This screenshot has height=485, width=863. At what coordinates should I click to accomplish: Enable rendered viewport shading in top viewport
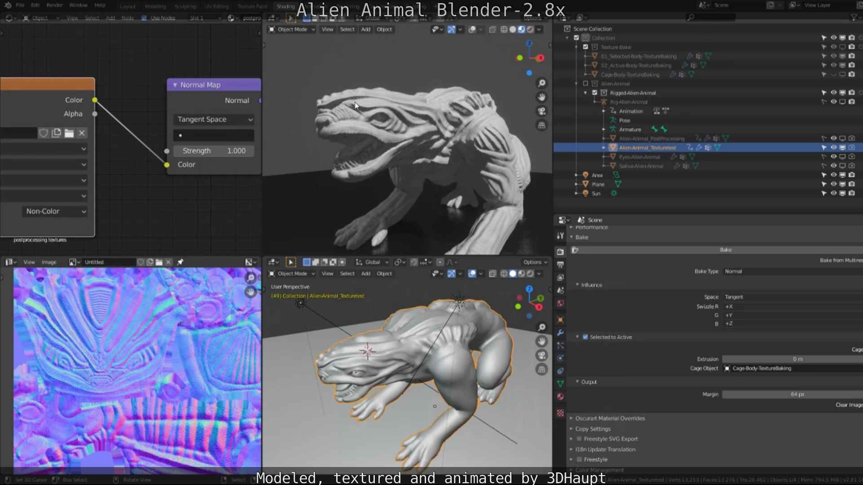click(x=530, y=29)
